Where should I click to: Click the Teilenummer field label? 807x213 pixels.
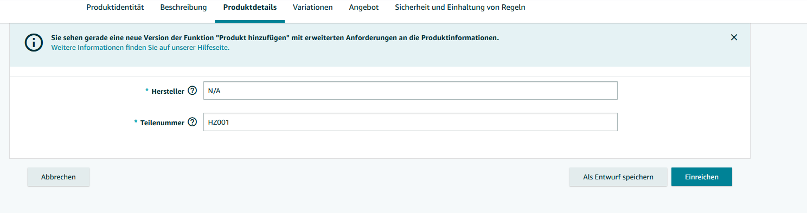(x=162, y=123)
